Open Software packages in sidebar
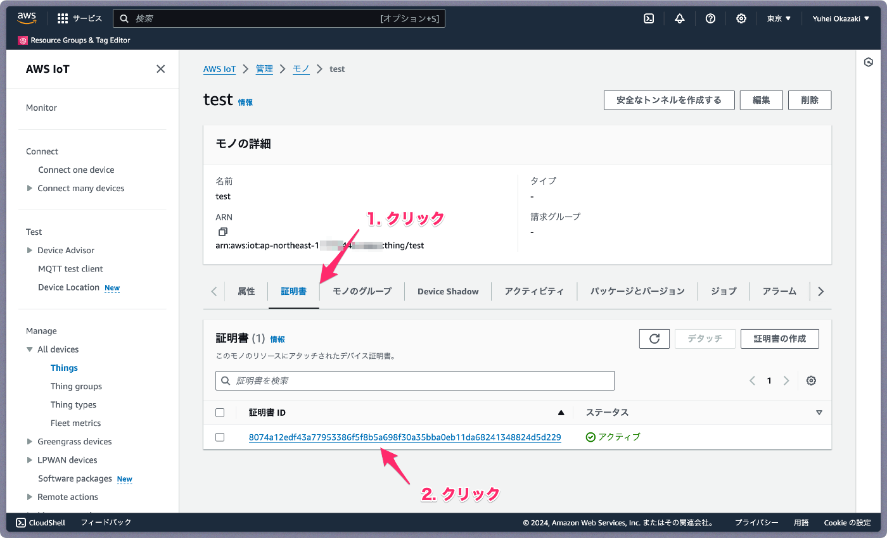The height and width of the screenshot is (538, 887). (75, 479)
